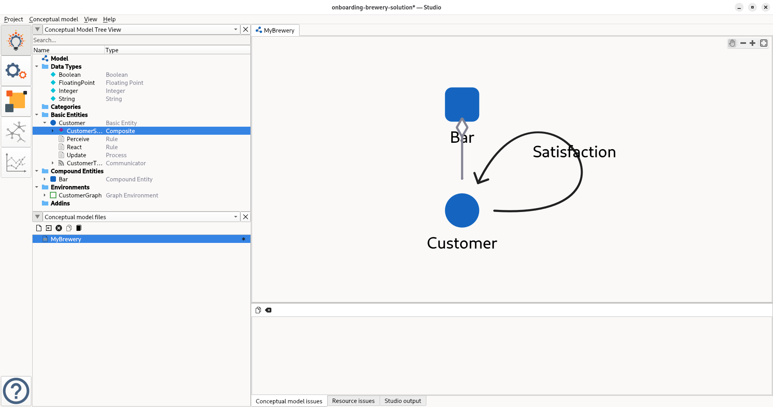Click the new file icon in model files

[39, 228]
